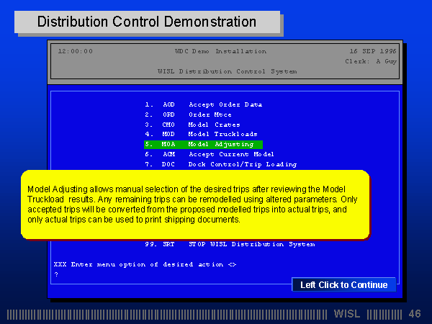
Task: Click the Left Click to Continue button
Action: 344,284
